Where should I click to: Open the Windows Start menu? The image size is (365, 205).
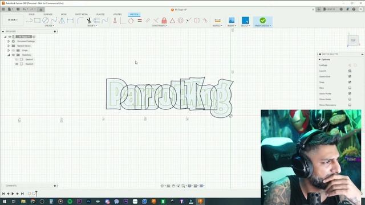5,202
